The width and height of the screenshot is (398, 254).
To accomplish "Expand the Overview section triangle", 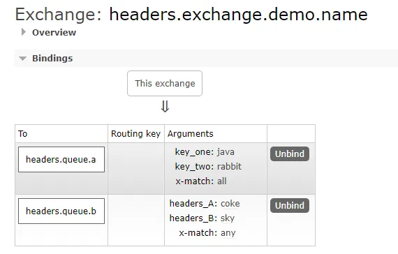I will tap(24, 32).
